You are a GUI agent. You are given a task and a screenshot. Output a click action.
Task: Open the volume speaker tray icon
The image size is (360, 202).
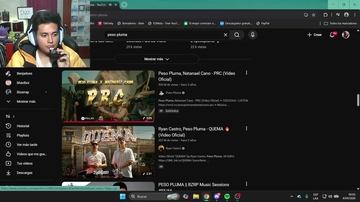pyautogui.click(x=330, y=196)
